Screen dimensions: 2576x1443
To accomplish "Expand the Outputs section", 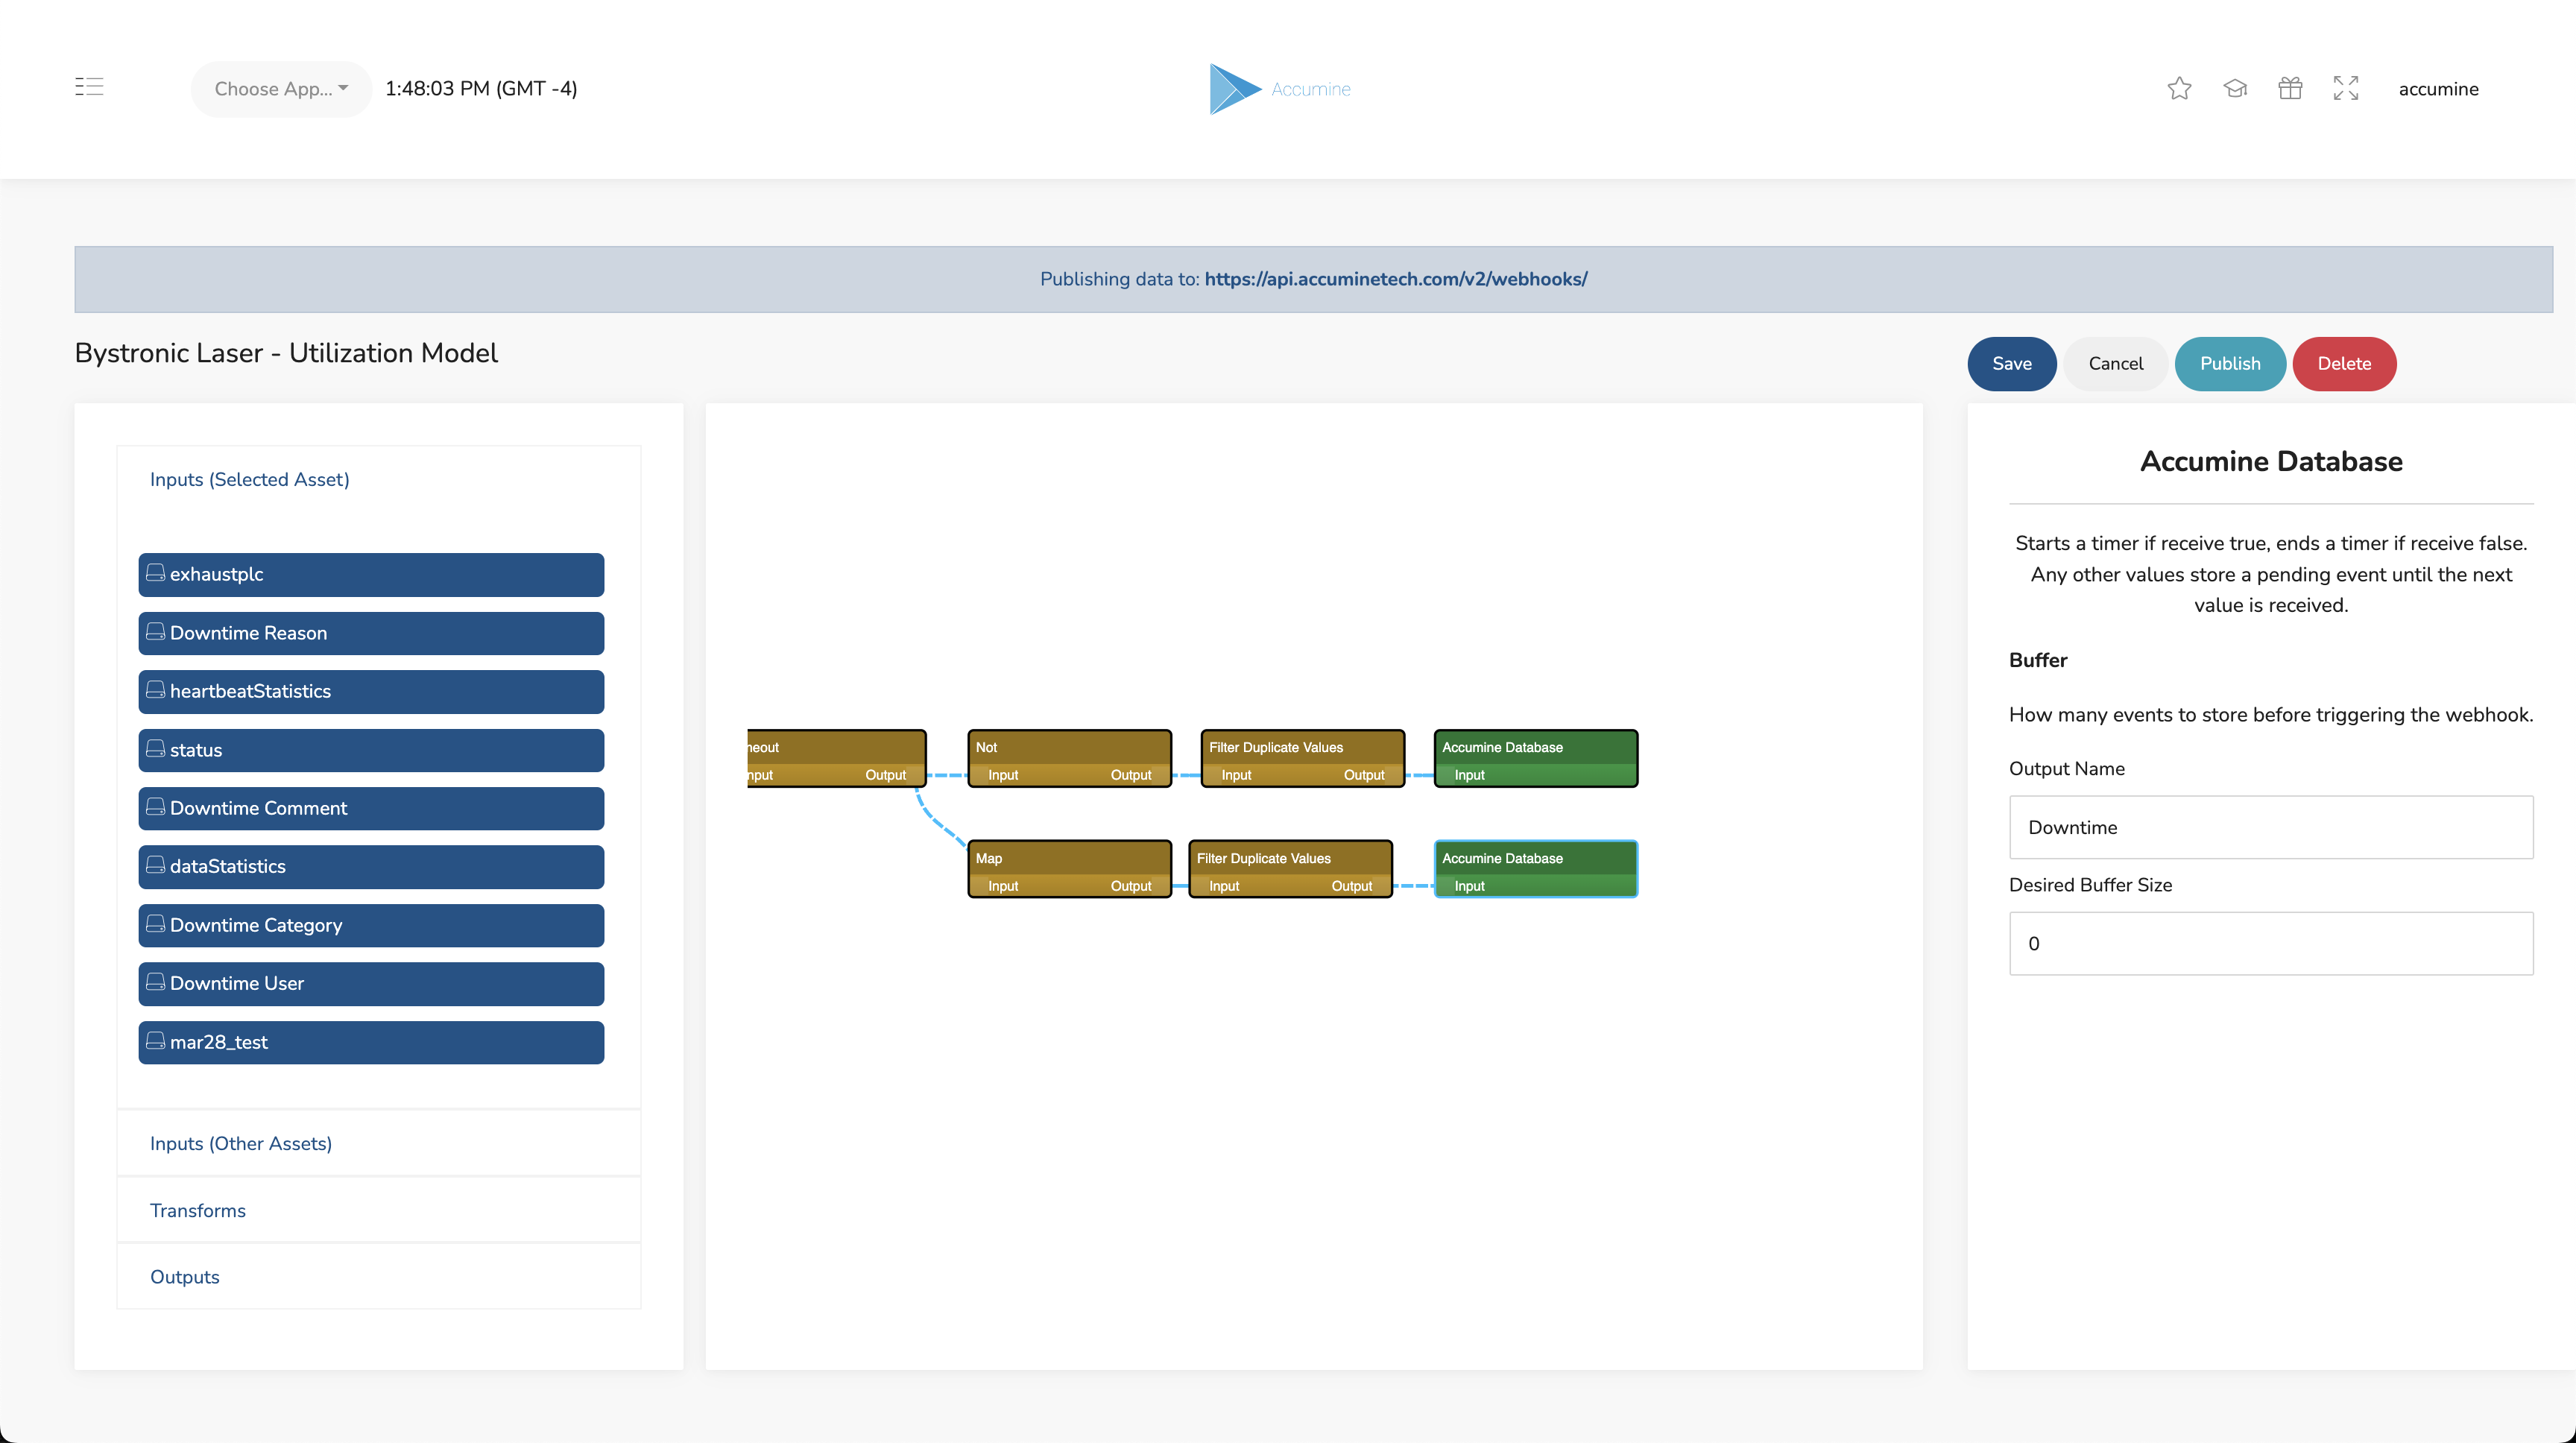I will click(x=184, y=1277).
